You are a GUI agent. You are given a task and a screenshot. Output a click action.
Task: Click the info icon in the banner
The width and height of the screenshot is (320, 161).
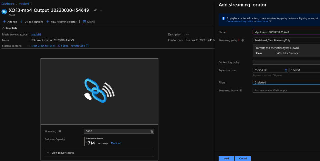coord(223,18)
